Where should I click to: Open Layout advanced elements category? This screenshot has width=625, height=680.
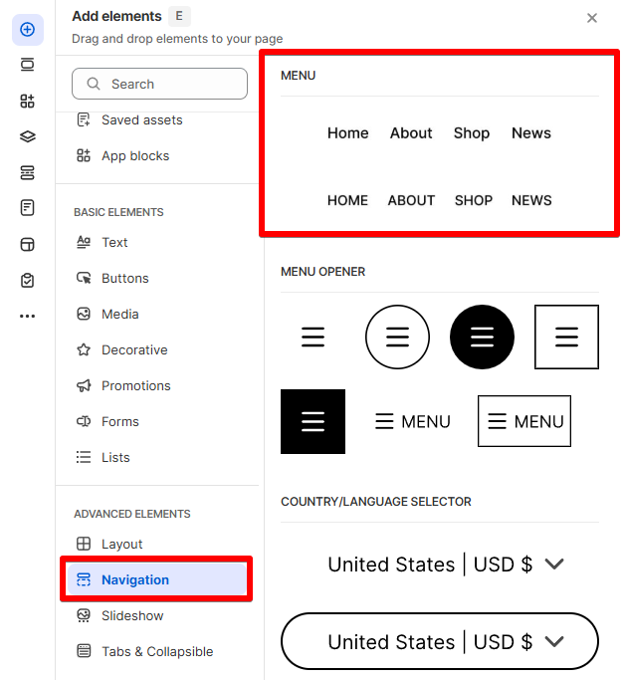(109, 544)
